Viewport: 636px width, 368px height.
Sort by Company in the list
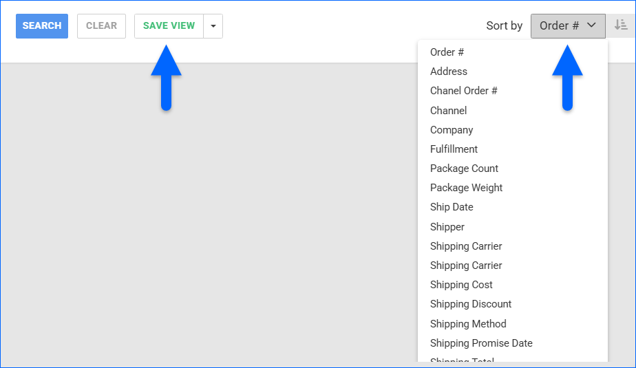(452, 130)
